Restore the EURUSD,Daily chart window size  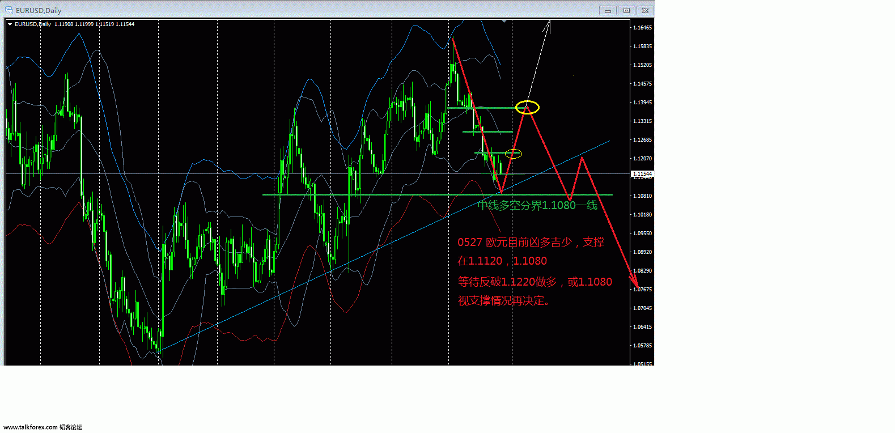click(626, 10)
